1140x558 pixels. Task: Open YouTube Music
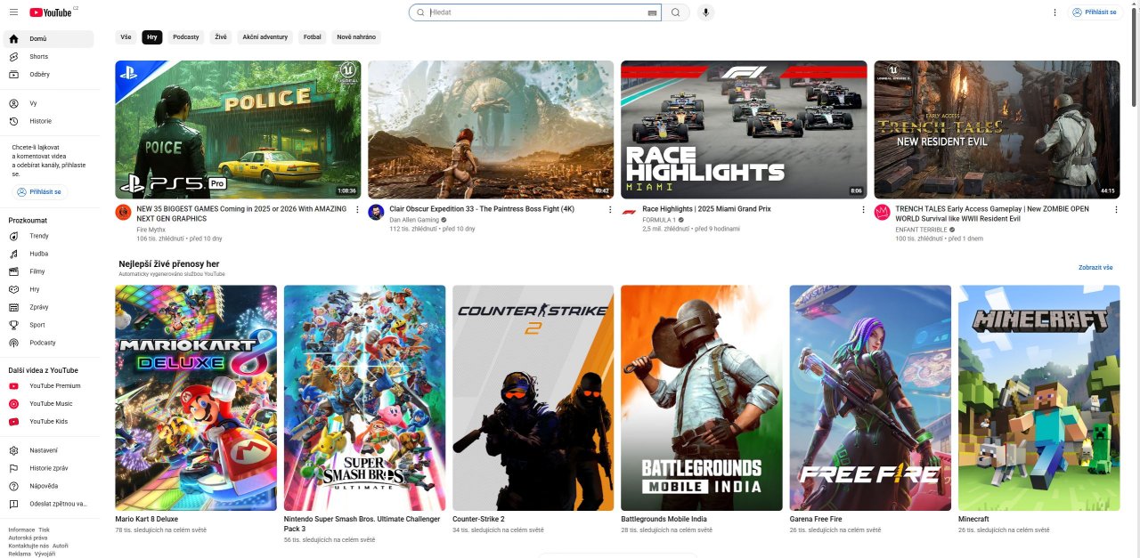coord(48,403)
